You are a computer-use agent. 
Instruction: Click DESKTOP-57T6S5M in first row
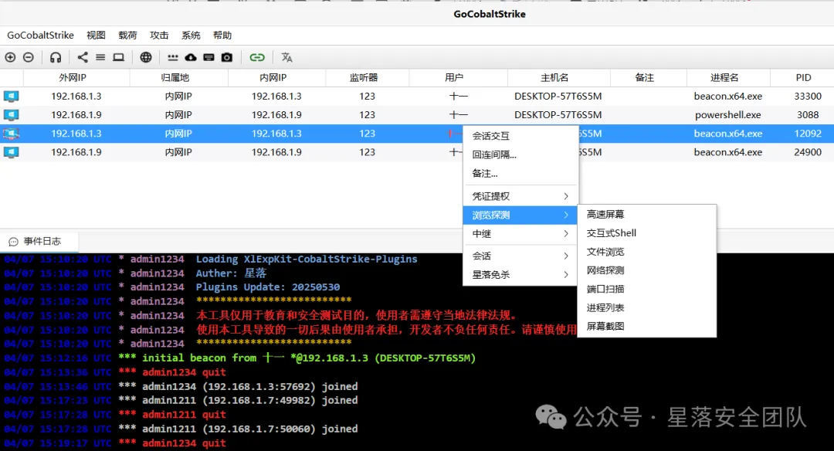(x=558, y=97)
